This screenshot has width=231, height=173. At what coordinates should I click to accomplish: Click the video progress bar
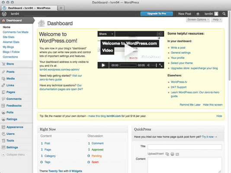pyautogui.click(x=128, y=65)
